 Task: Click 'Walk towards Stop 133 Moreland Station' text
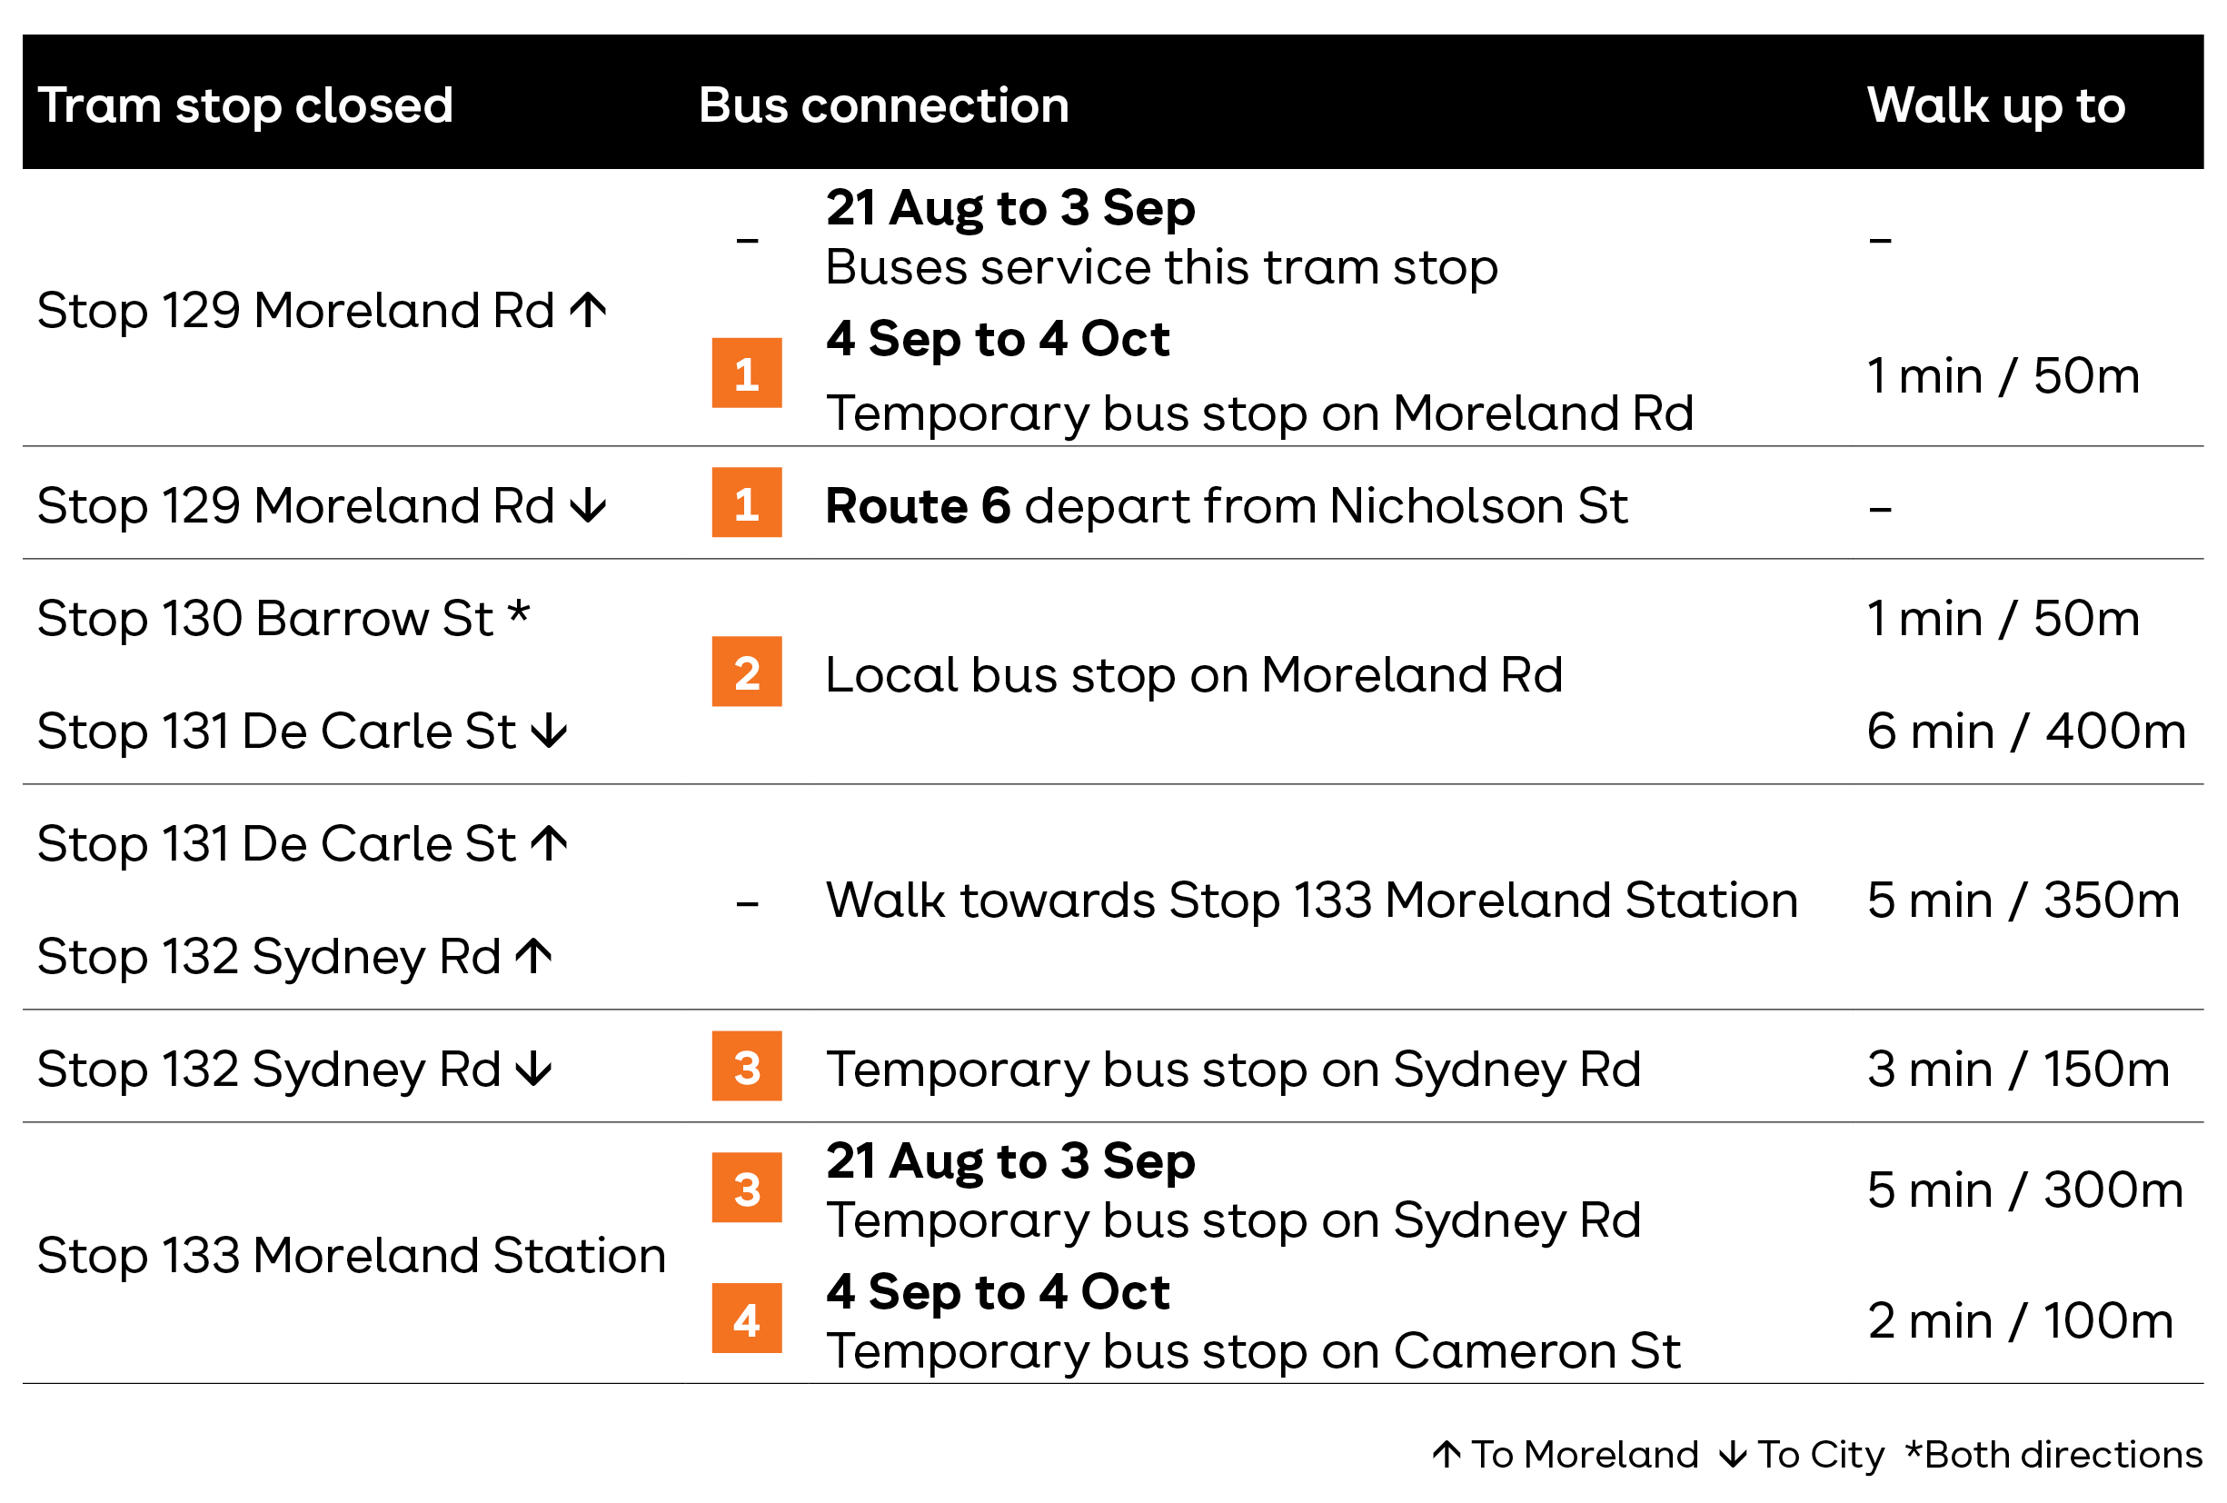click(1312, 901)
